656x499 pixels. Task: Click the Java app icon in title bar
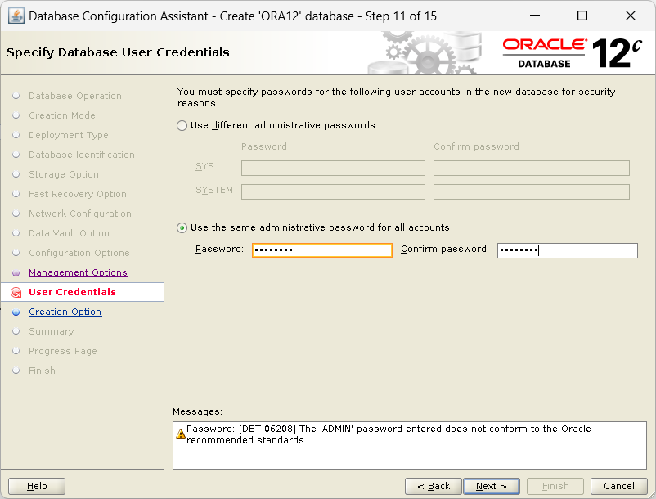(x=16, y=16)
